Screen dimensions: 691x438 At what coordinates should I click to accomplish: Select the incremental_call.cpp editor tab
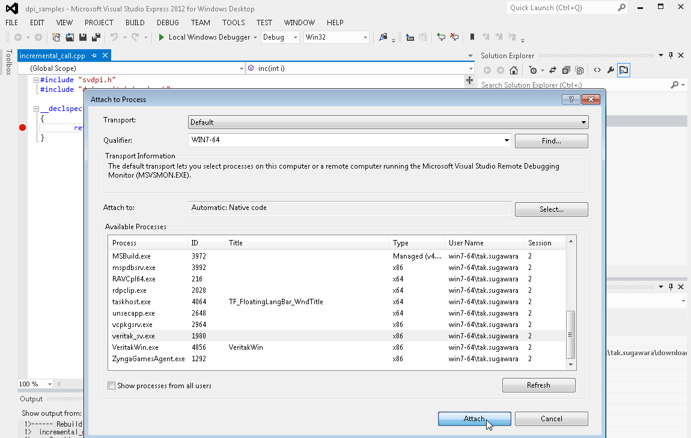(x=52, y=55)
